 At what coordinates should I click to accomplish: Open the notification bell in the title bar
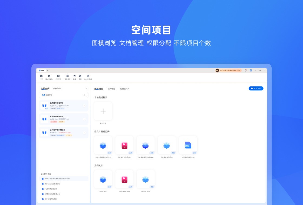click(x=245, y=70)
